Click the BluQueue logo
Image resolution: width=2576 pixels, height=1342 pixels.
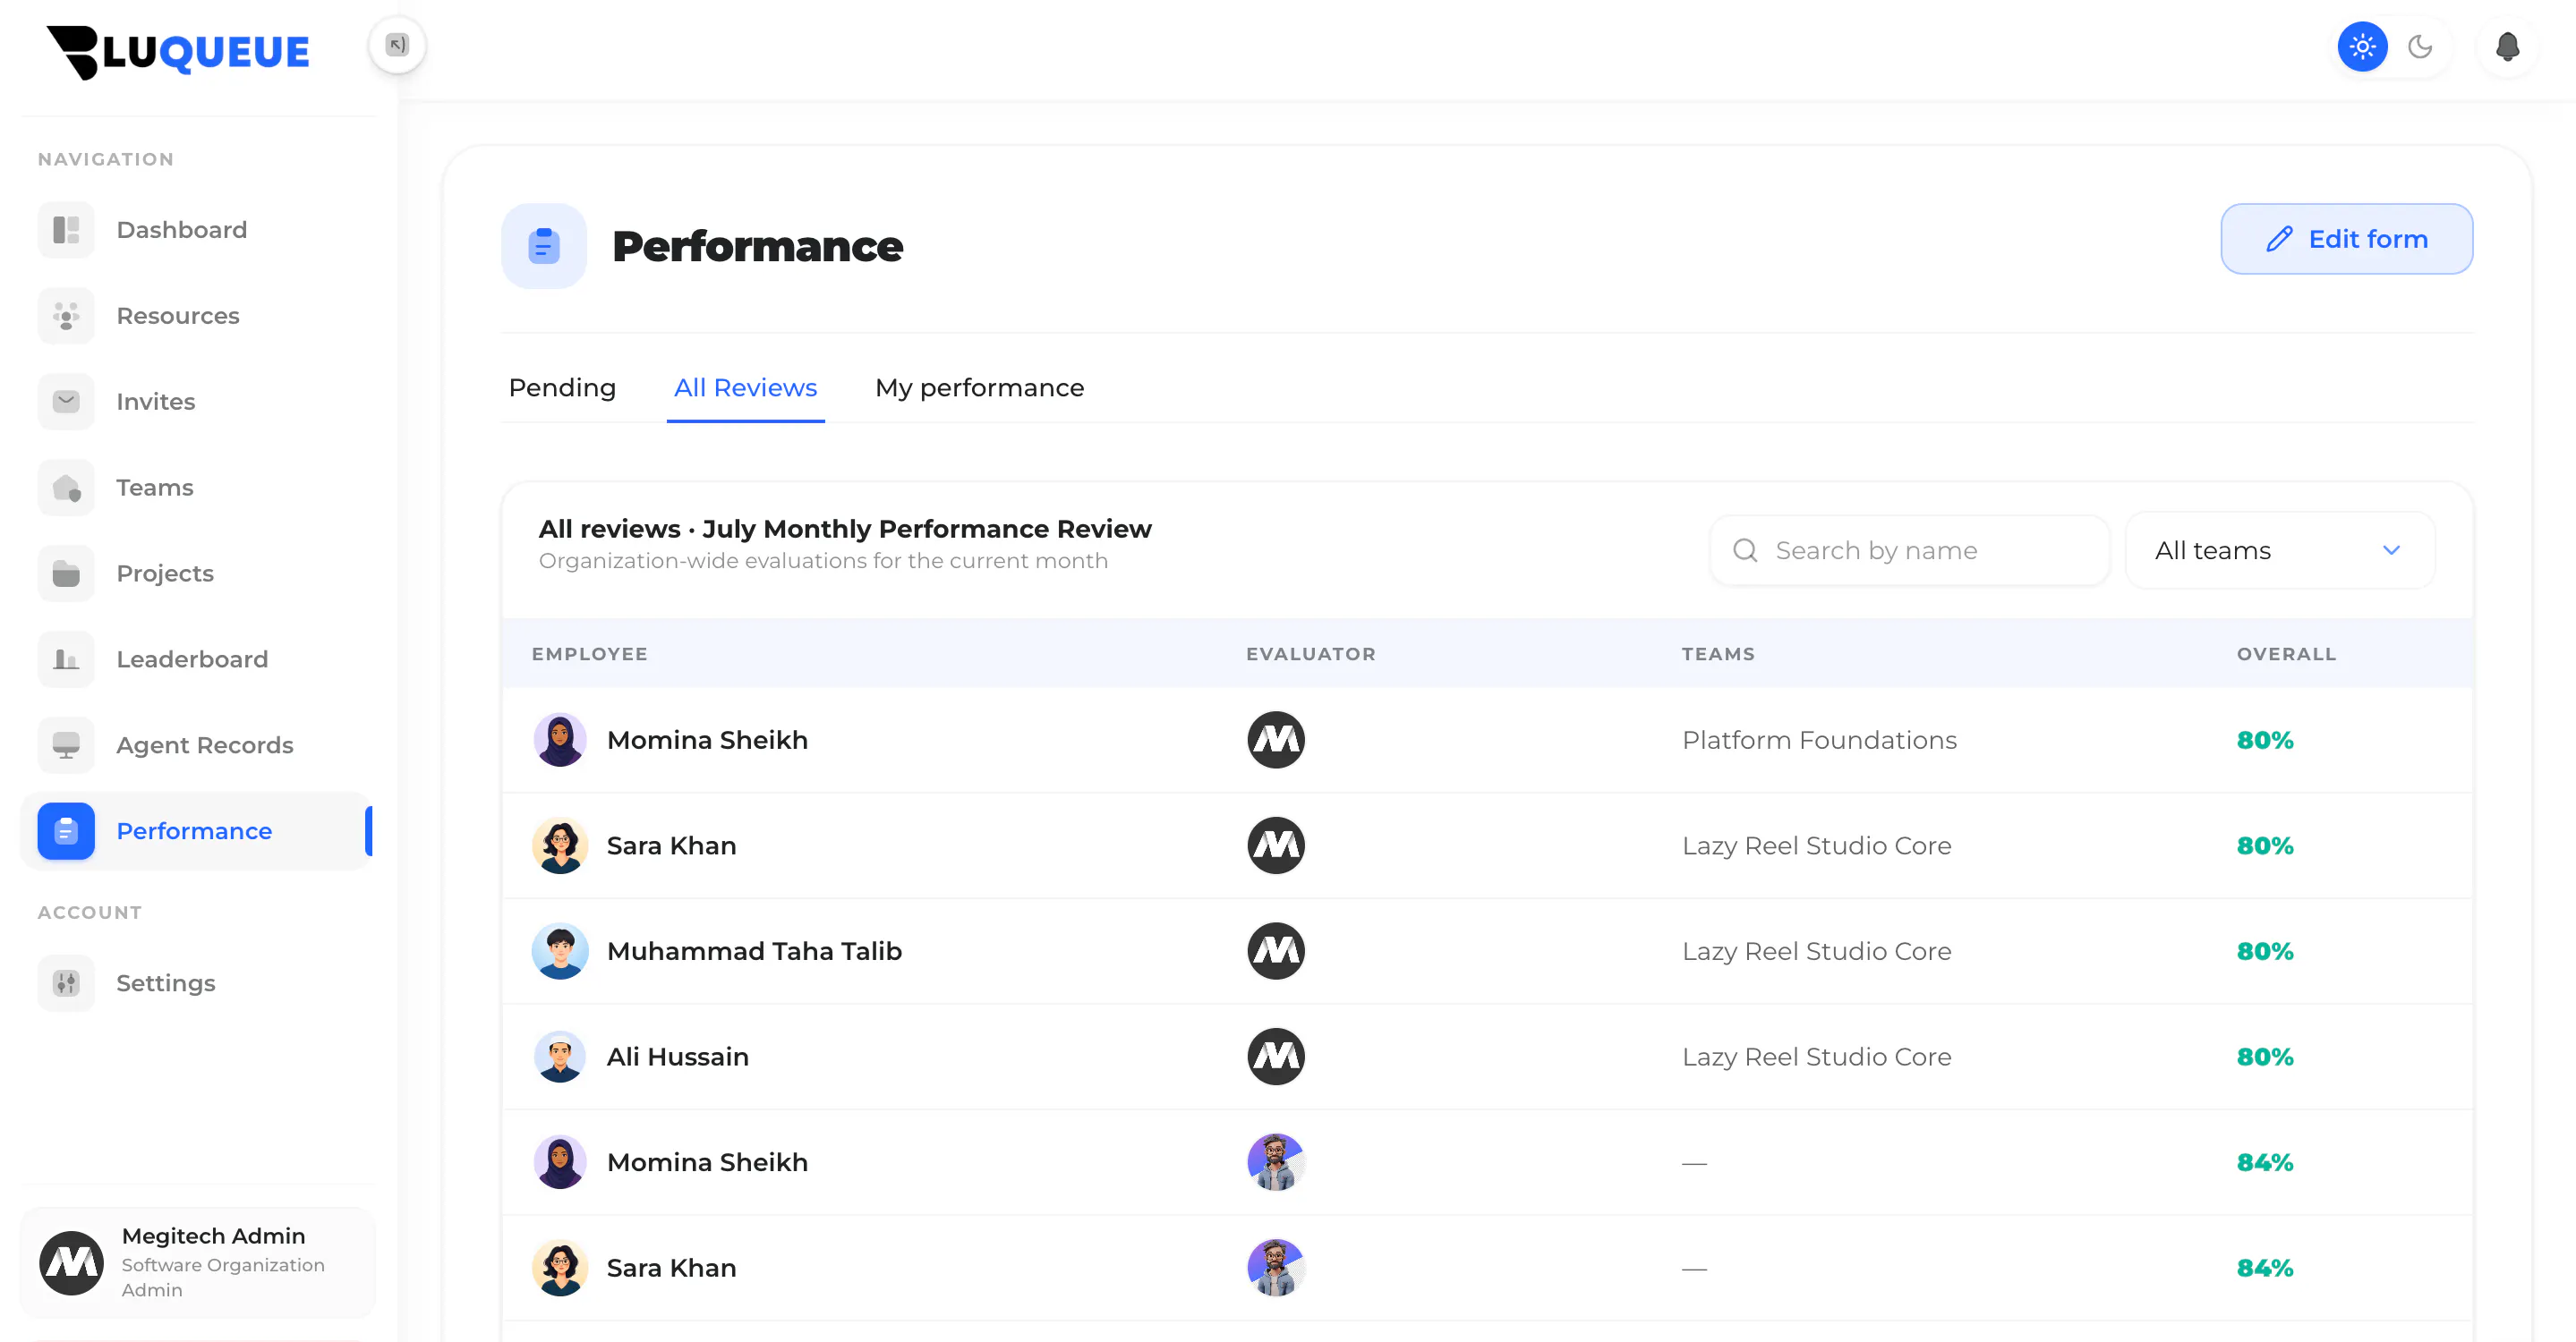[178, 52]
